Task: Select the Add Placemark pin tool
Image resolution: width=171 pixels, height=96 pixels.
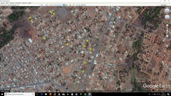Action: pyautogui.click(x=50, y=5)
